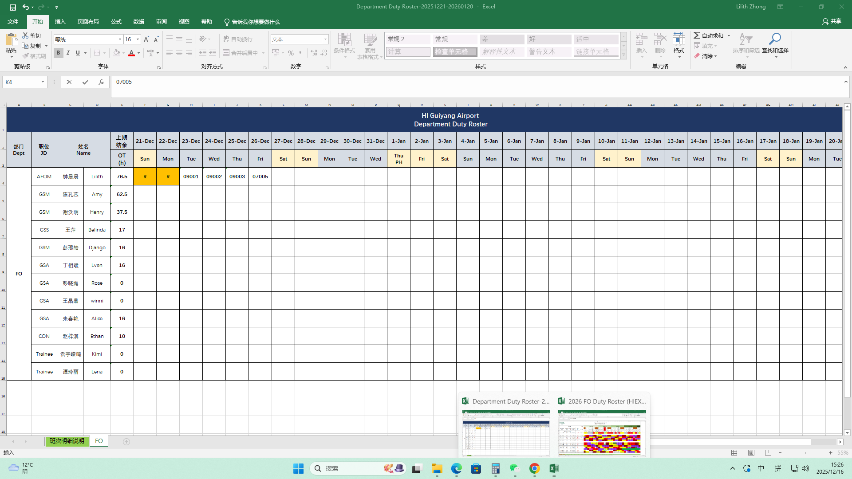Screen dimensions: 852x479
Task: Switch to the 班次明细说明 sheet tab
Action: click(67, 441)
